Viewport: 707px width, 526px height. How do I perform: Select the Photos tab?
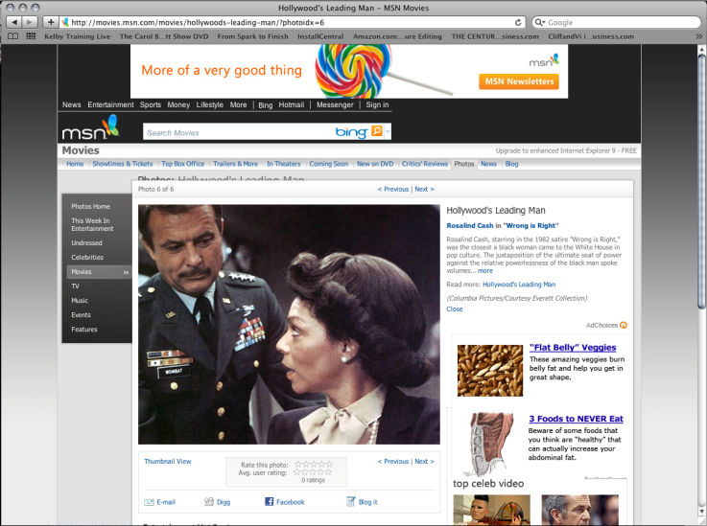point(464,164)
